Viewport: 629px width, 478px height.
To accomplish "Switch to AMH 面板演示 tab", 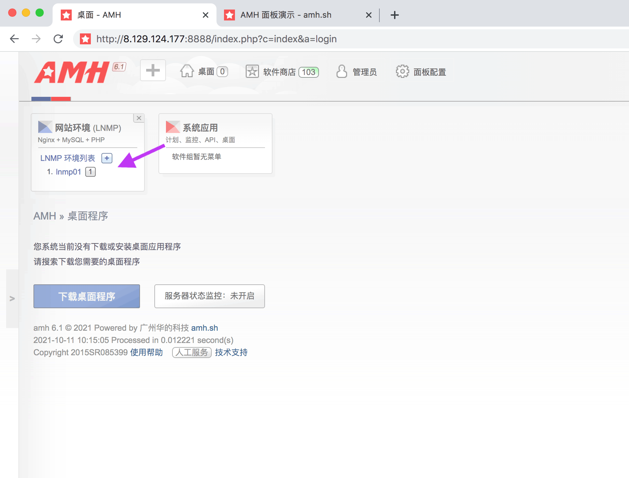I will (x=285, y=15).
